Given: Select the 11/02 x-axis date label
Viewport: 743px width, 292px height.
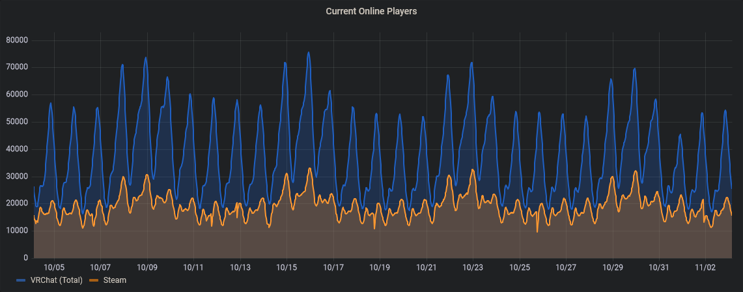Looking at the screenshot, I should click(706, 267).
